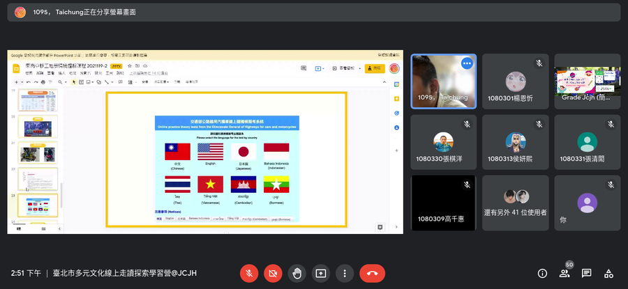628x289 pixels.
Task: Show the participants list icon
Action: tap(565, 273)
